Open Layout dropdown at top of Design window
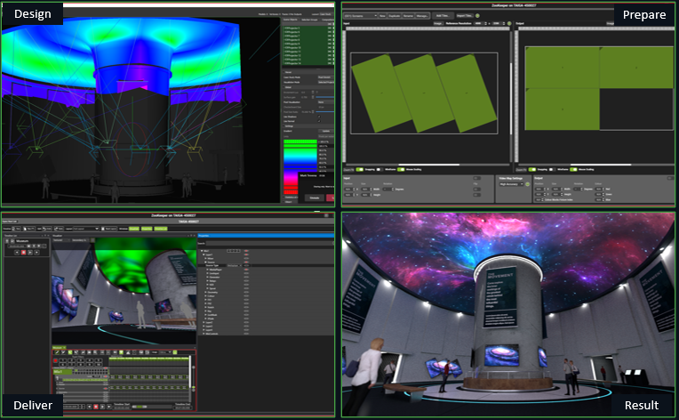Image resolution: width=679 pixels, height=420 pixels. point(326,14)
